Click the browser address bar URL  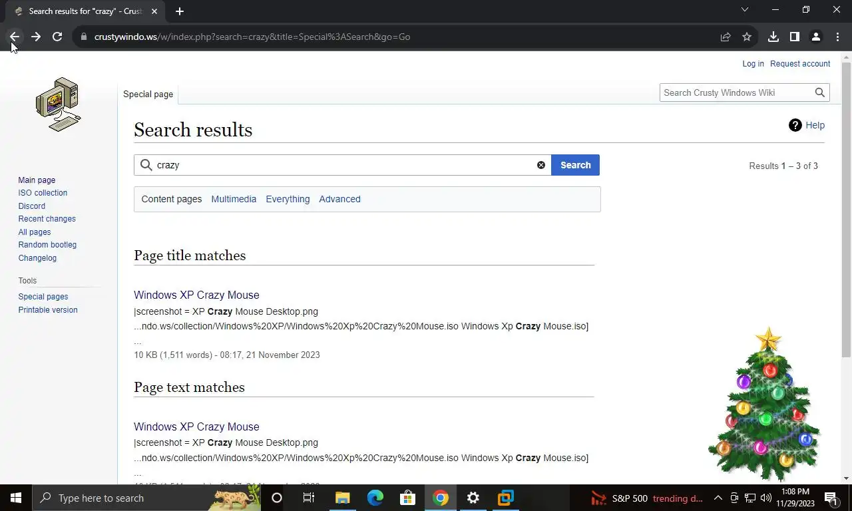252,37
